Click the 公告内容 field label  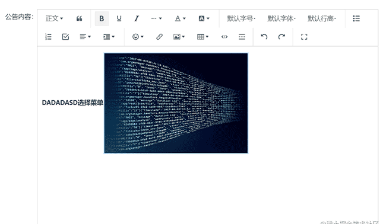(19, 17)
